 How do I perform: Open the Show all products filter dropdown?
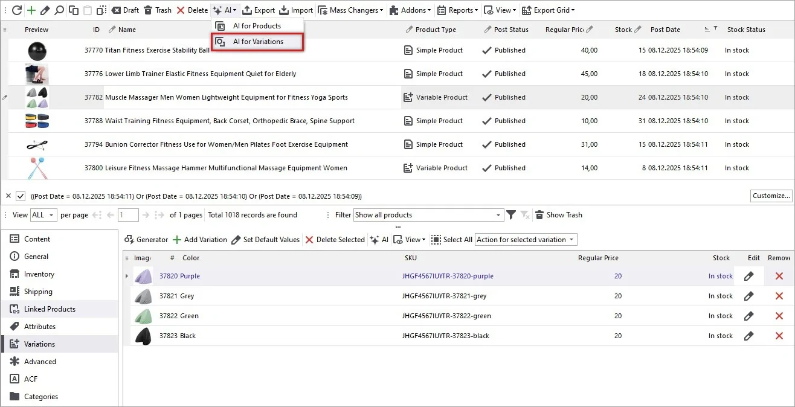428,215
